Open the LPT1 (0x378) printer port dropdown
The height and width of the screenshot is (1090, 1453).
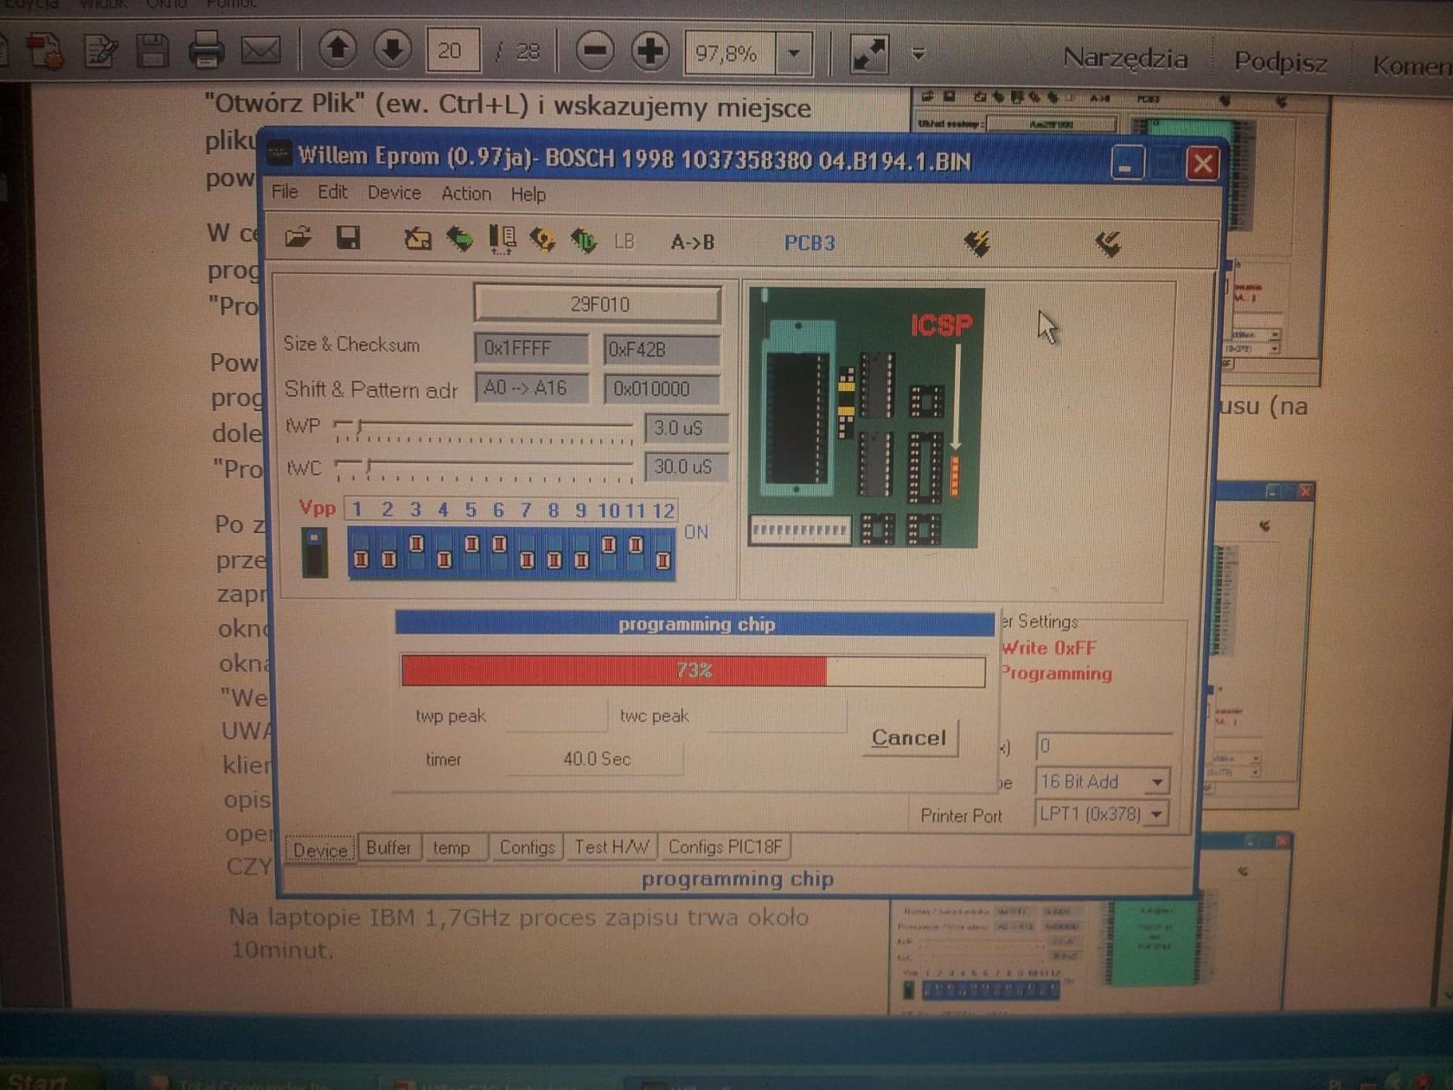(1157, 814)
